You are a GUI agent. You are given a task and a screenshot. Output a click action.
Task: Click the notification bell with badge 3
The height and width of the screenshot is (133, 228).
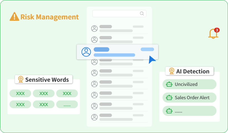tap(214, 34)
